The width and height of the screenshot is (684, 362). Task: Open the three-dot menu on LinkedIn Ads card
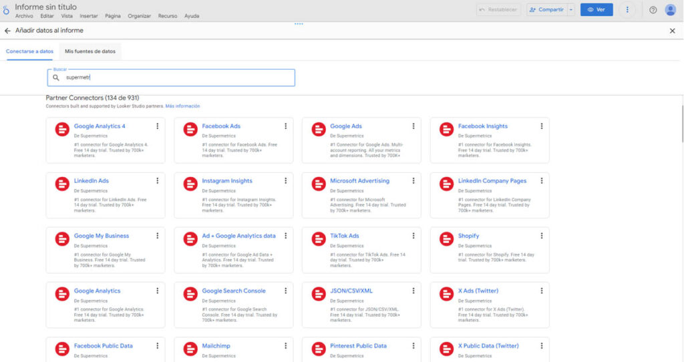pos(158,180)
